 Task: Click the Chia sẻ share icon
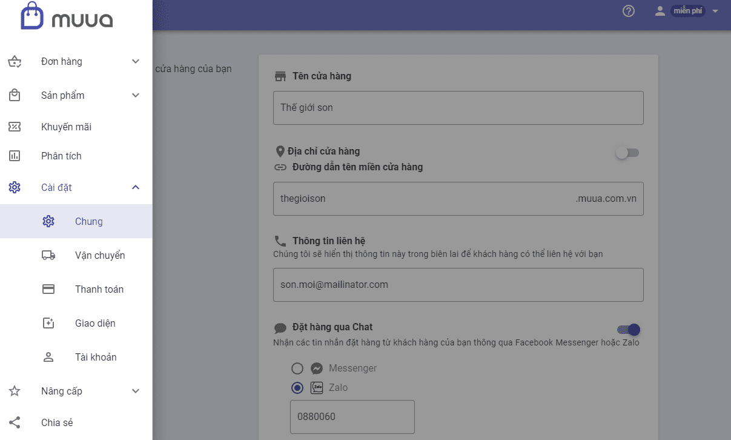[x=15, y=422]
